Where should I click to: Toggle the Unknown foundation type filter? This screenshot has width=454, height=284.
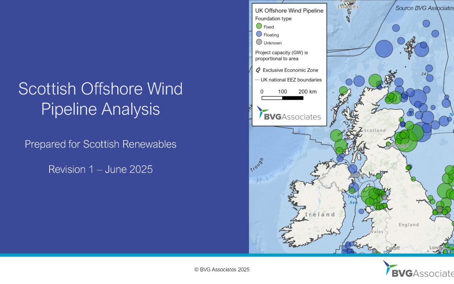[x=271, y=42]
